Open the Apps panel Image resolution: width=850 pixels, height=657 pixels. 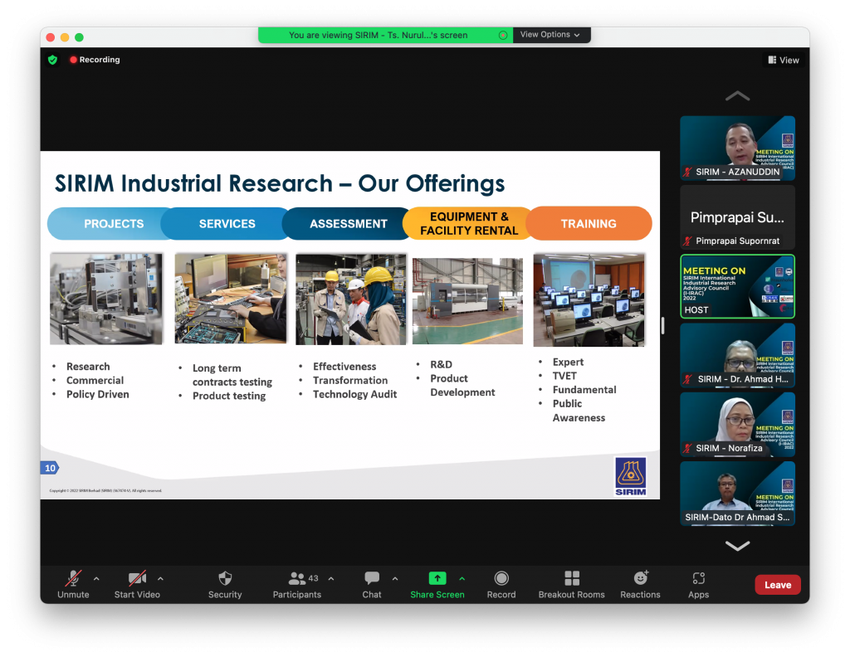[699, 585]
